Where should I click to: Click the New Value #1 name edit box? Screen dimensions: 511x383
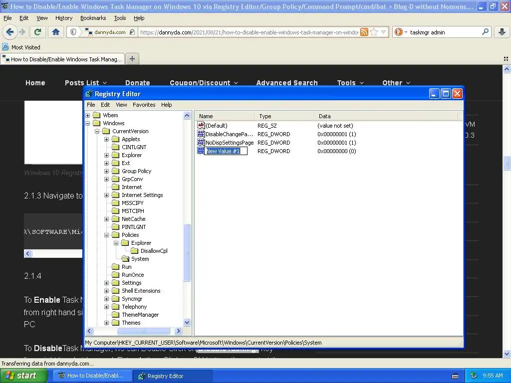(x=226, y=151)
